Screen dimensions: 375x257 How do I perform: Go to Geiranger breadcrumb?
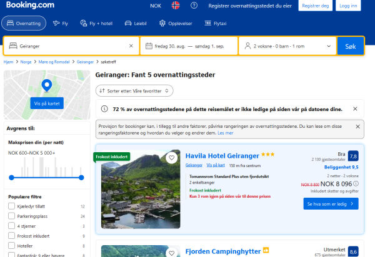pos(85,62)
